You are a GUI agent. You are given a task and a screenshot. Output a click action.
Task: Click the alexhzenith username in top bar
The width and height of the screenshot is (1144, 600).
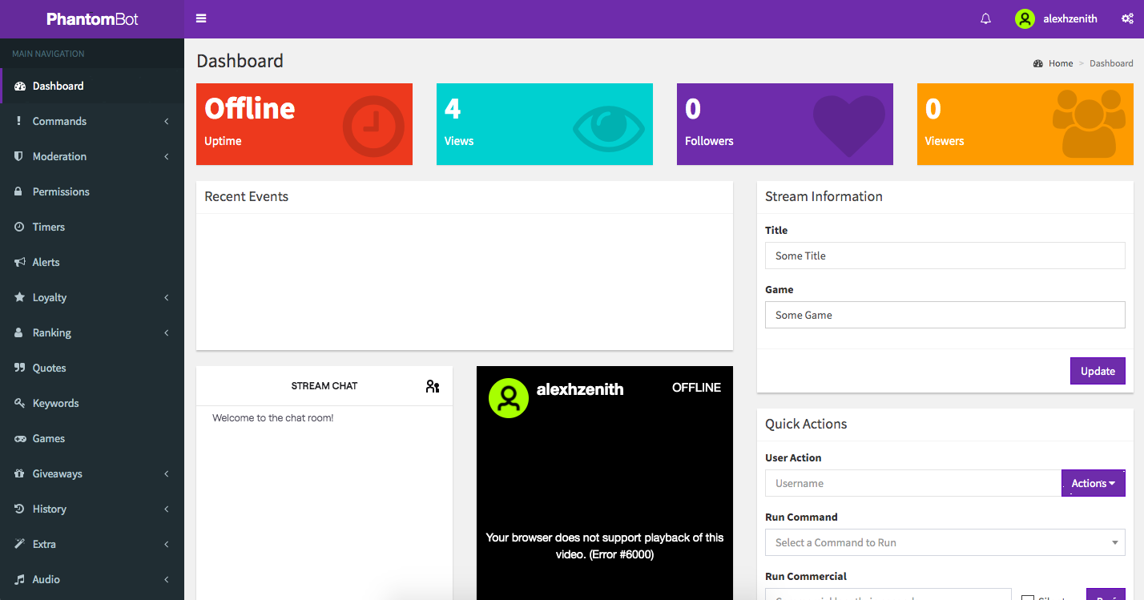[x=1070, y=18]
